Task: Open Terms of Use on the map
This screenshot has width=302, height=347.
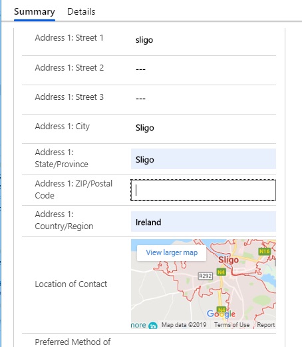Action: [231, 325]
